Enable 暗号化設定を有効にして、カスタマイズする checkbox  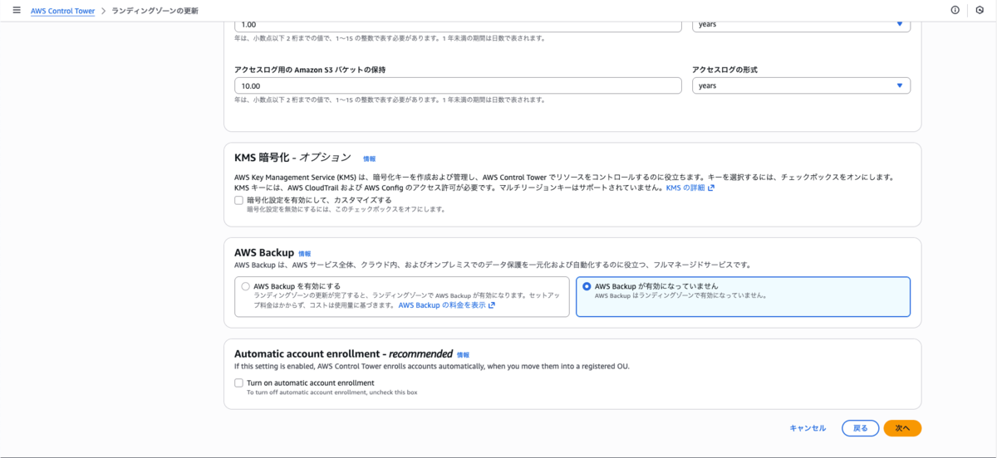(239, 200)
